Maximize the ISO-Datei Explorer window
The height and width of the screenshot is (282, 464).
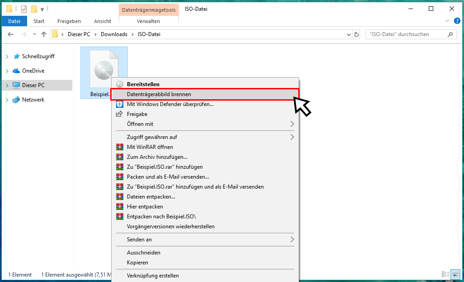pyautogui.click(x=431, y=9)
